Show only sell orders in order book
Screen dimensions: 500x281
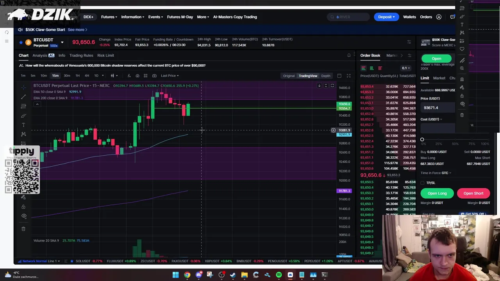tap(380, 68)
